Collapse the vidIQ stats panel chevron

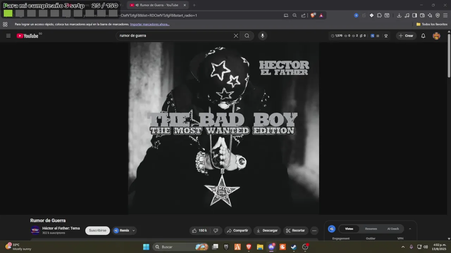(410, 229)
